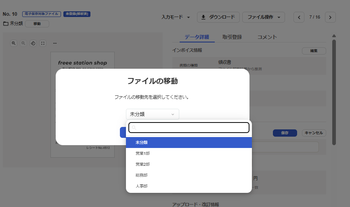
Task: Rotate the receipt image
Action: coord(33,43)
